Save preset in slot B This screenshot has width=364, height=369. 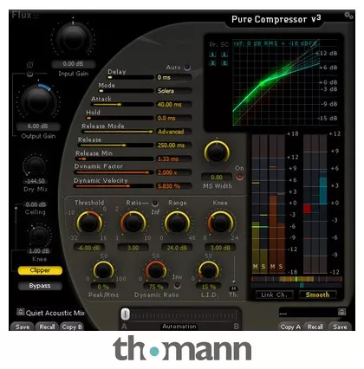(340, 327)
